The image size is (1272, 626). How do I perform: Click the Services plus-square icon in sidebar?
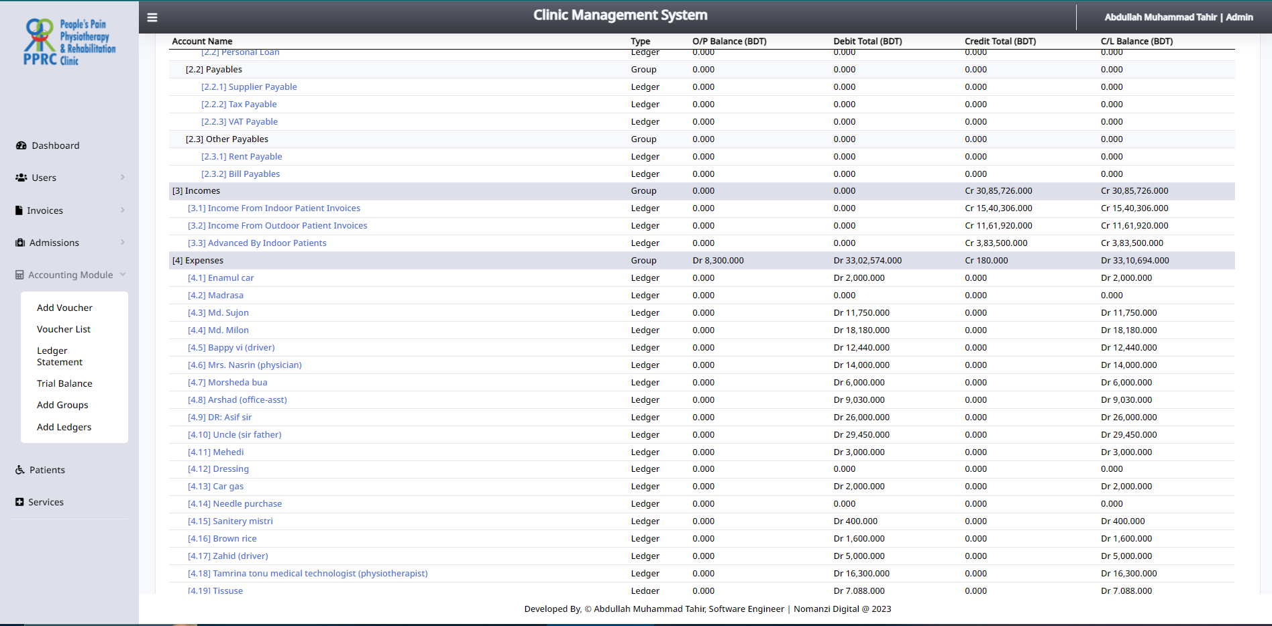pos(19,502)
